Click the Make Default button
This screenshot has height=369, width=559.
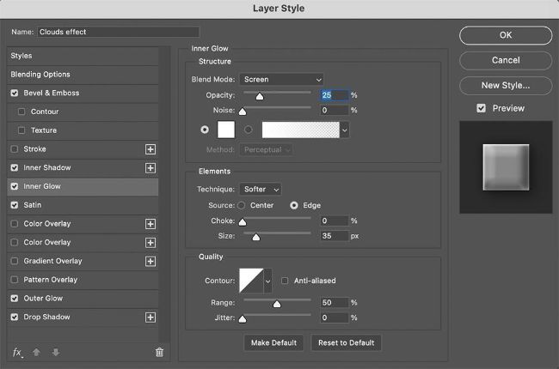tap(273, 342)
